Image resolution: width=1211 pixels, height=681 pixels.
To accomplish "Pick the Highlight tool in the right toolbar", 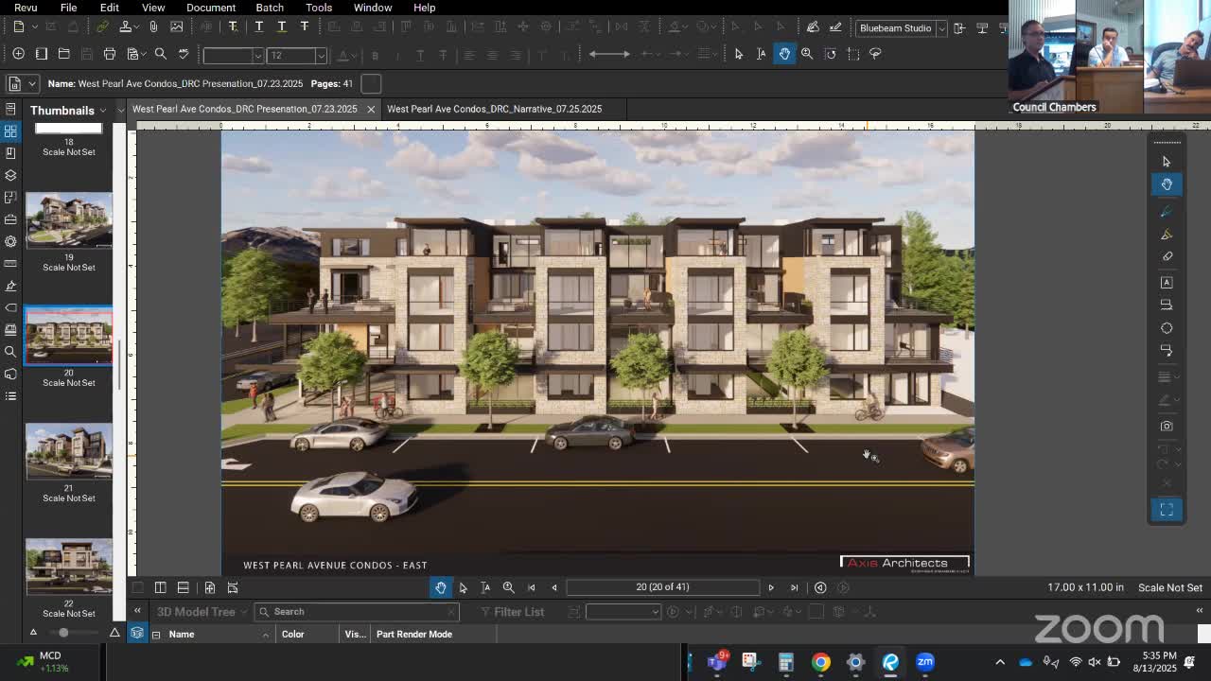I will 1167,234.
